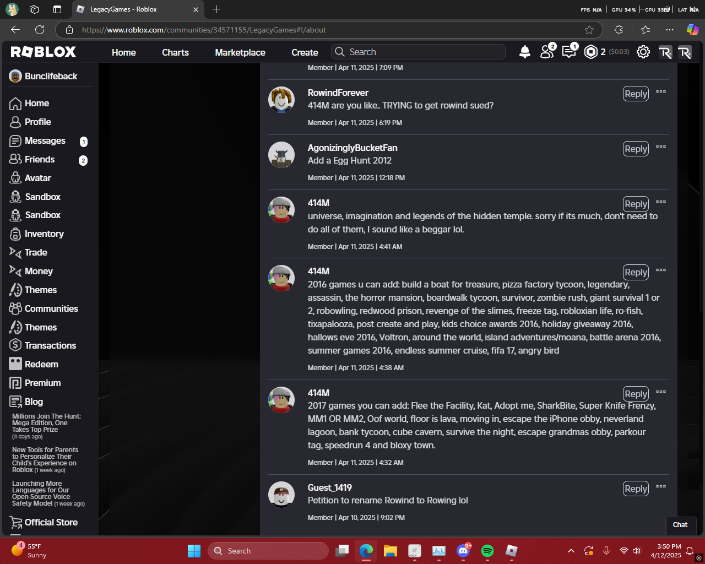This screenshot has height=564, width=705.
Task: Open the Charts tab
Action: click(x=175, y=52)
